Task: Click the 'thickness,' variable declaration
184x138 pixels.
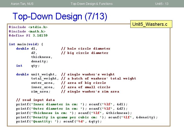Action: point(42,57)
